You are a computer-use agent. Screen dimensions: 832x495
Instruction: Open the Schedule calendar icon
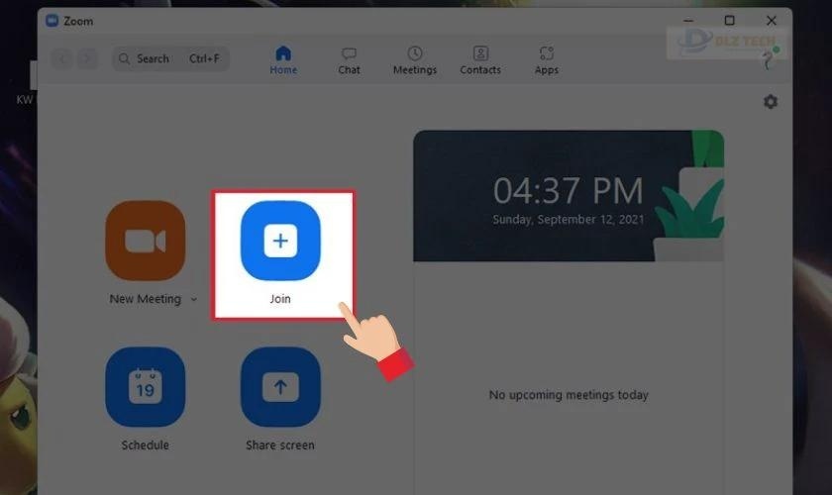(x=146, y=387)
